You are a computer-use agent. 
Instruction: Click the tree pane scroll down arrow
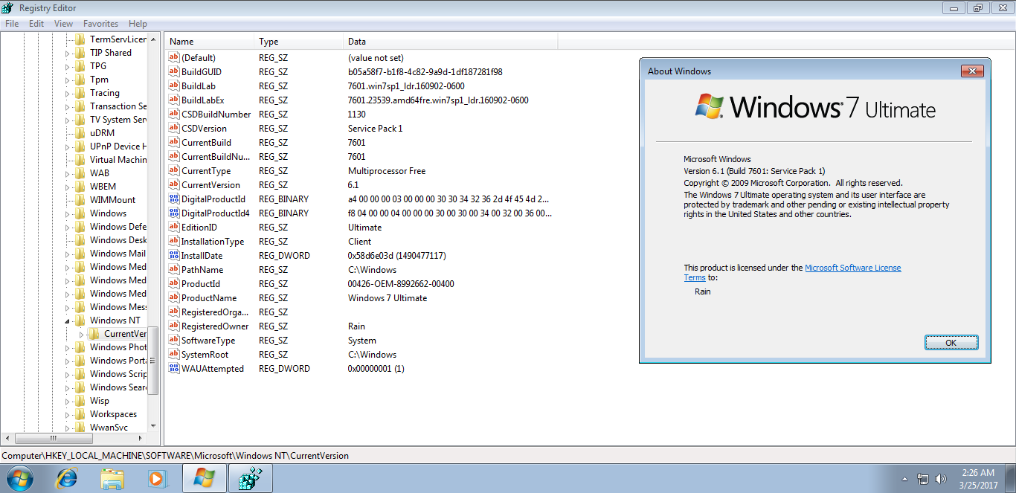(153, 426)
